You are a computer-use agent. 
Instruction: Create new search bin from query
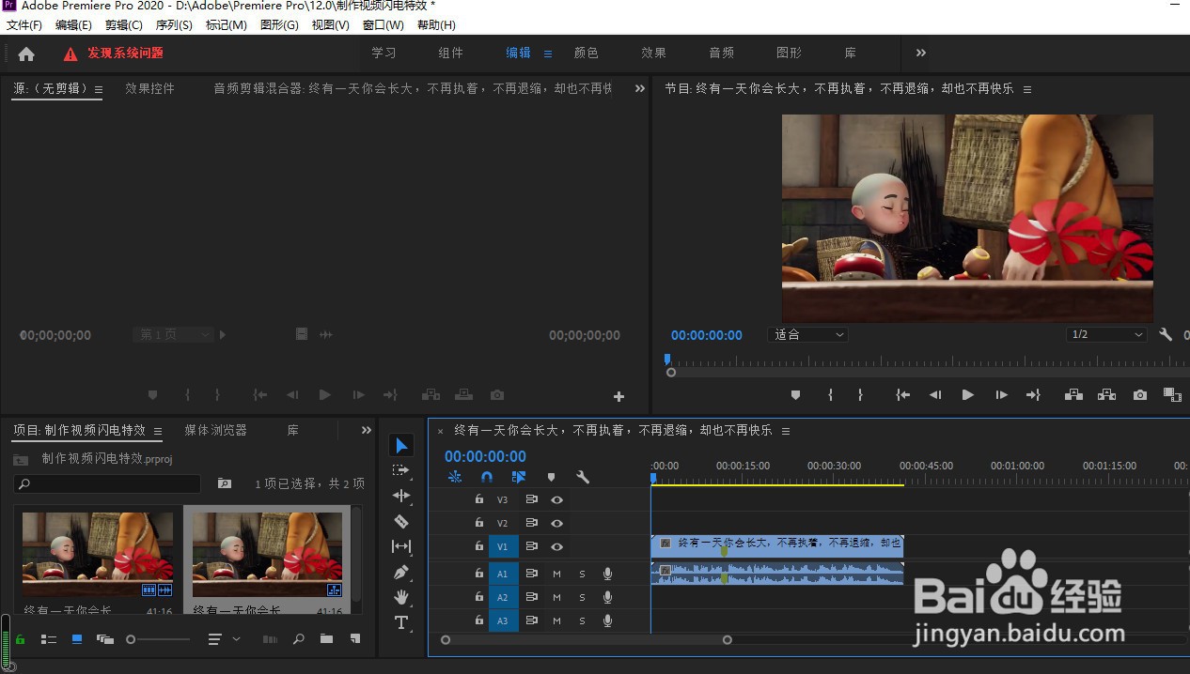click(x=224, y=483)
